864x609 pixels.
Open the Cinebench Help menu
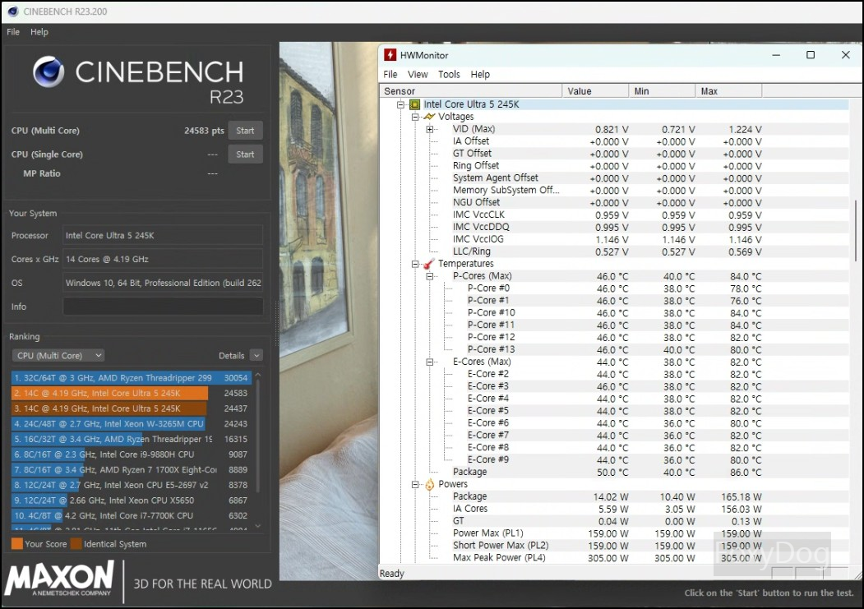[39, 32]
